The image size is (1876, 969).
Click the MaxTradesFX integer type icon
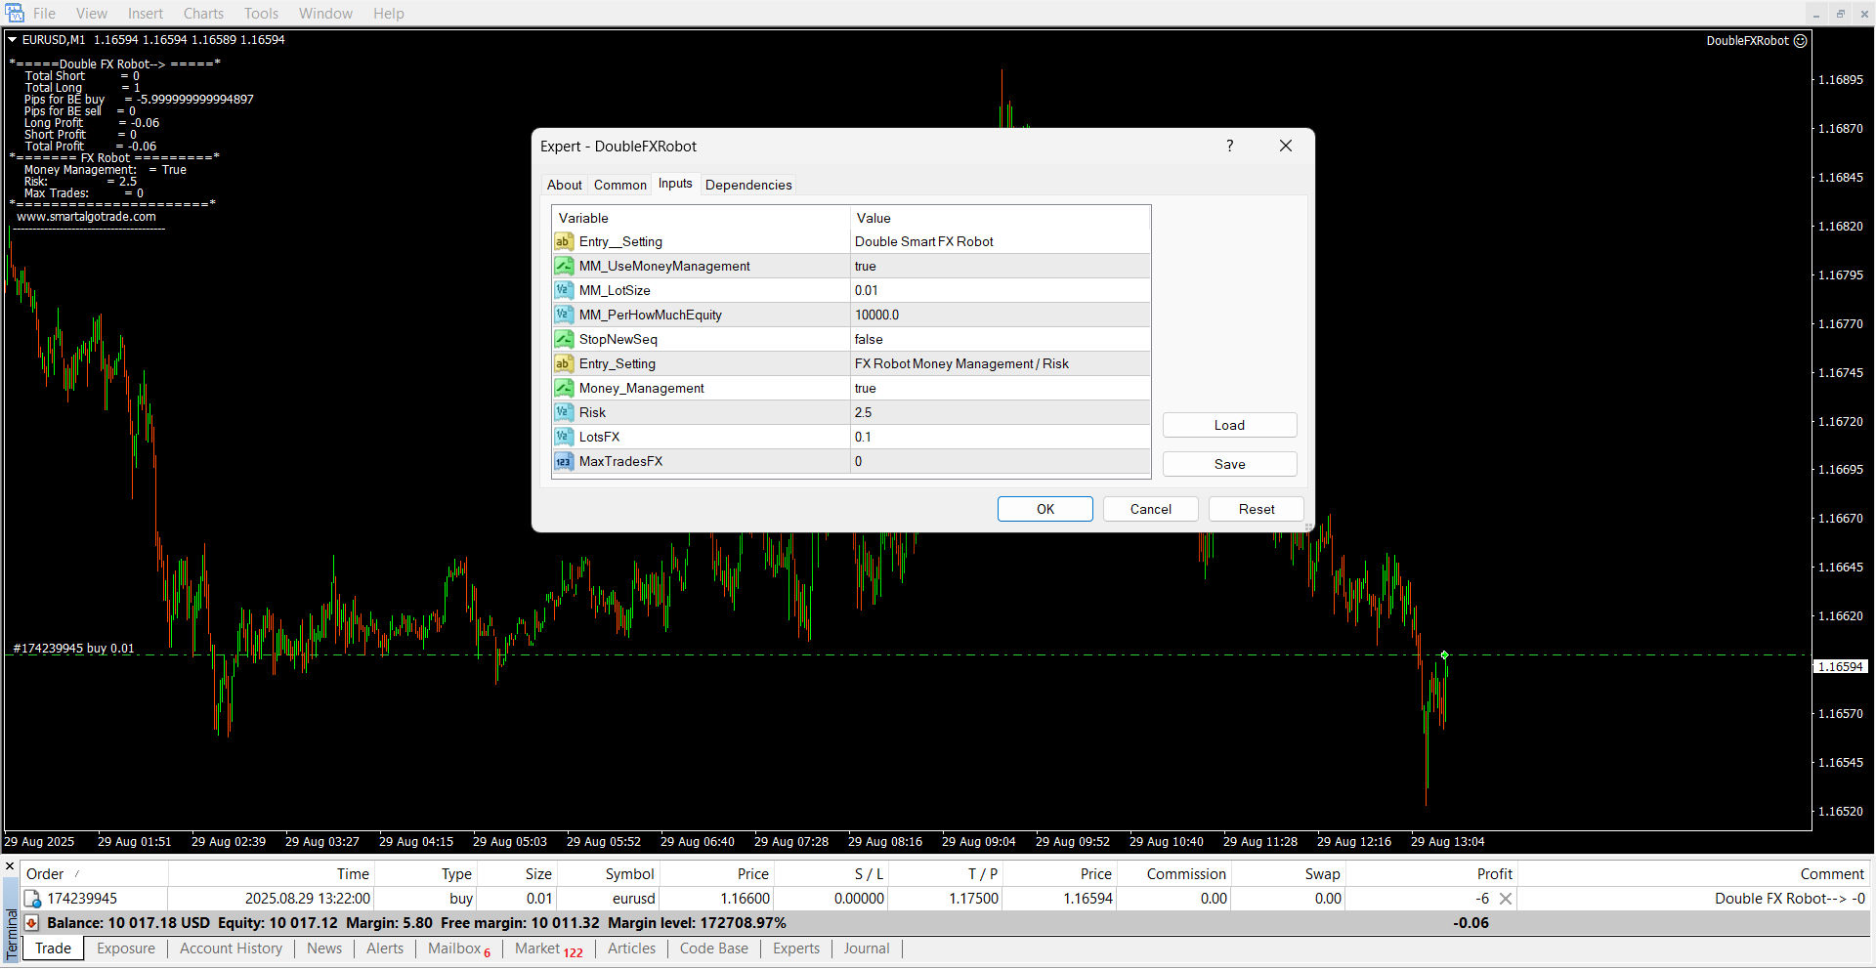(x=564, y=461)
